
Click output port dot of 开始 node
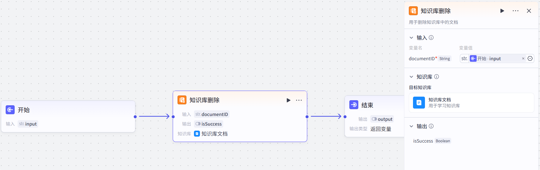(x=135, y=117)
